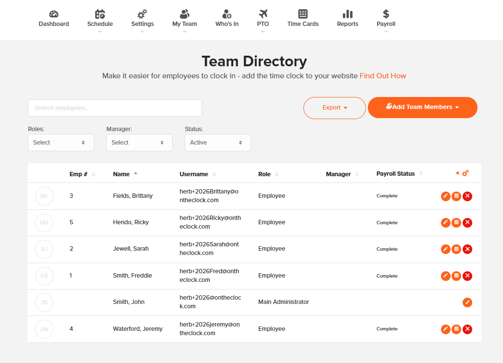Image resolution: width=503 pixels, height=363 pixels.
Task: Click the name Hendo, Ricky
Action: (x=131, y=222)
